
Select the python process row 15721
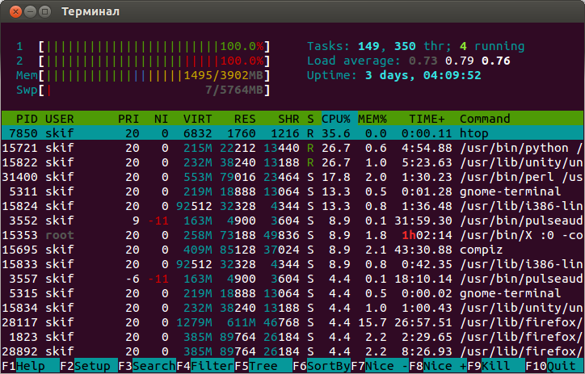tap(292, 148)
